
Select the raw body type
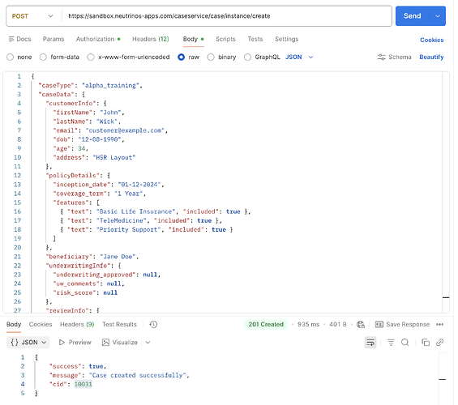[x=188, y=58]
